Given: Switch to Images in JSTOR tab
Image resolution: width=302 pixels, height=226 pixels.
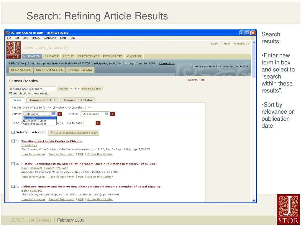Looking at the screenshot, I should click(x=42, y=100).
